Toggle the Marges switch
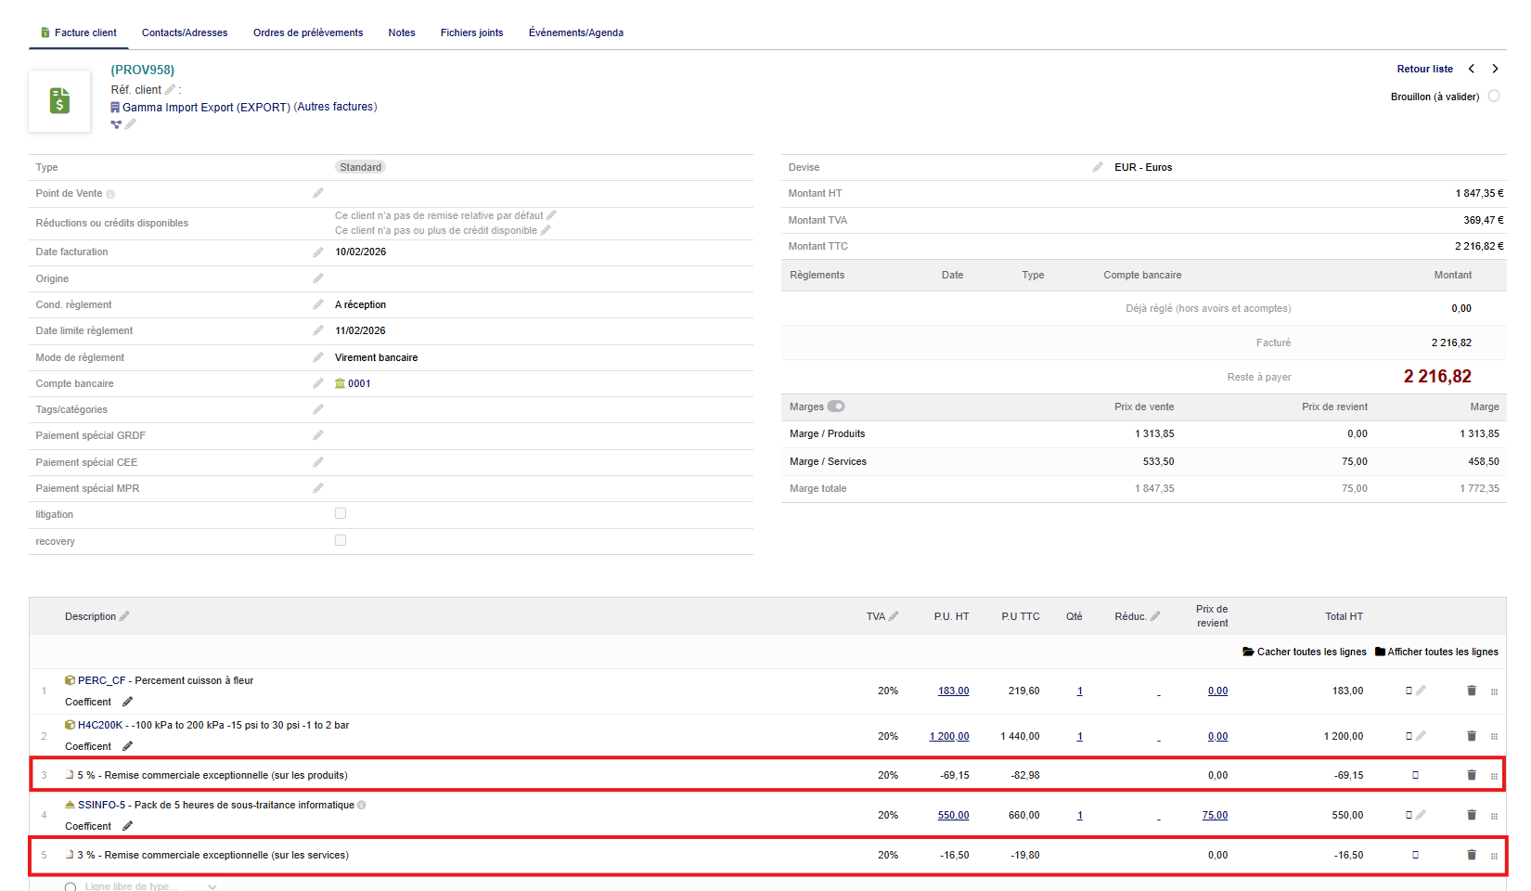Screen dimensions: 1531x891 [836, 407]
